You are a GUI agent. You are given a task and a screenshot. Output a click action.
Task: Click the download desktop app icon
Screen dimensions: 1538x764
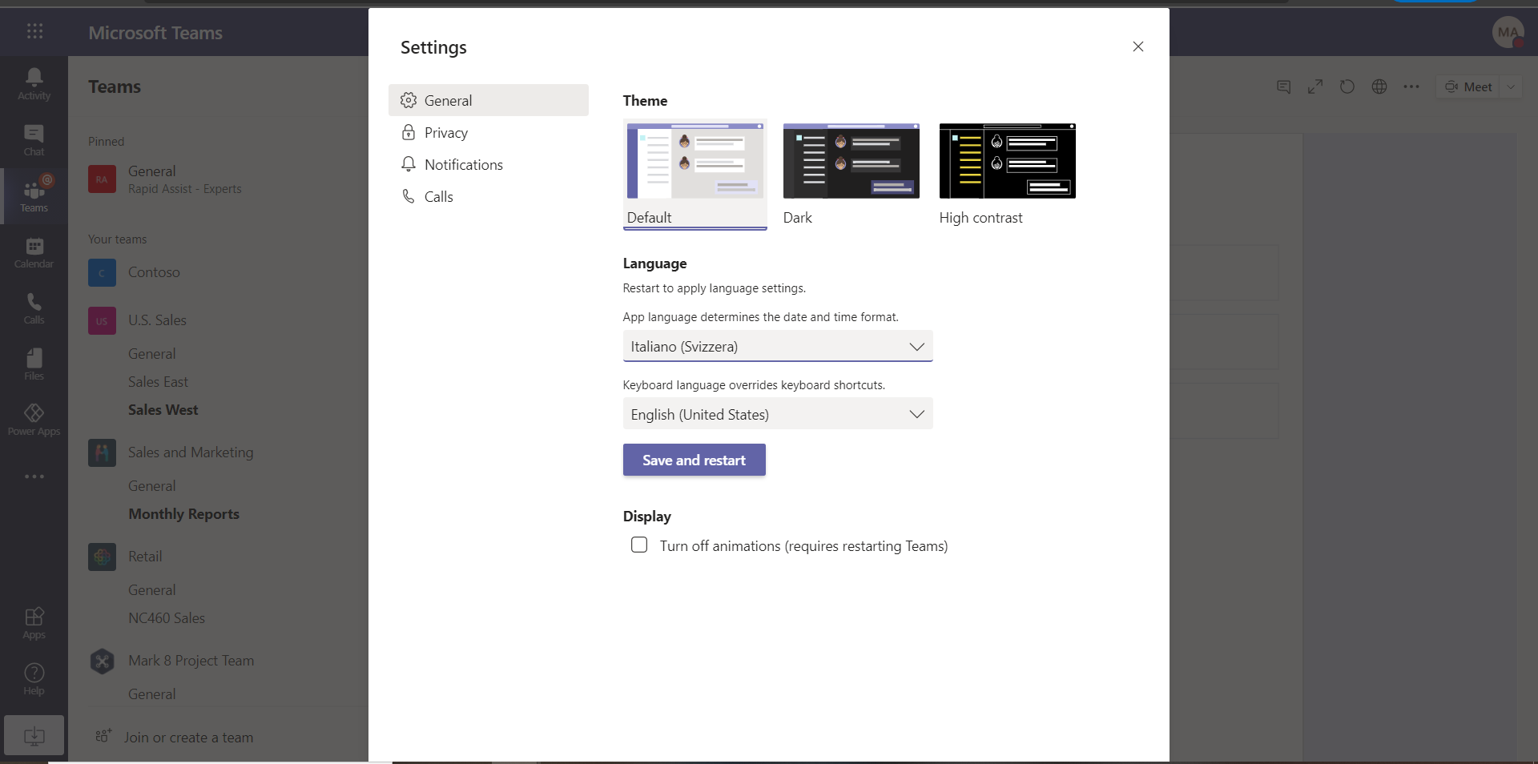(x=34, y=735)
